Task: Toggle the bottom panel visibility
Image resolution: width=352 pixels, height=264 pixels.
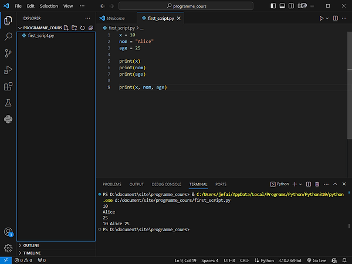Action: point(282,6)
